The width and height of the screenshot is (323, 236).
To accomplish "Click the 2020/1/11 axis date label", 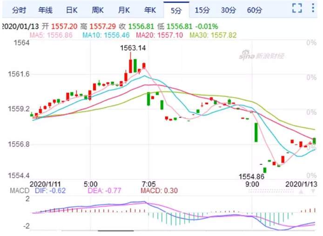I will [45, 184].
